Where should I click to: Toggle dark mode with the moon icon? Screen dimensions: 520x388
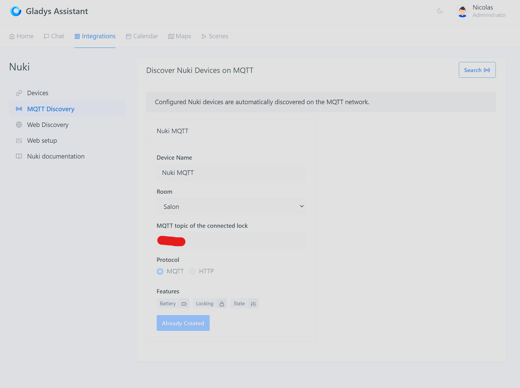coord(440,11)
